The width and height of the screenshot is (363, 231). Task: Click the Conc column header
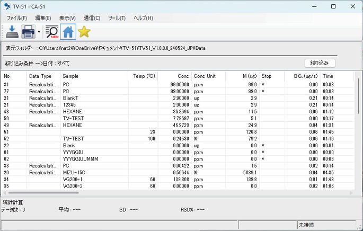(183, 76)
